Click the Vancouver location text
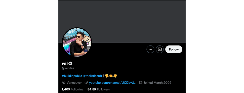 click(x=74, y=83)
